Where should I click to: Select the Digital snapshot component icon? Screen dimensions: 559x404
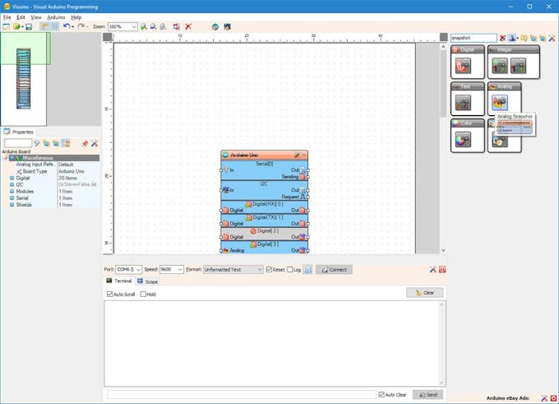click(463, 66)
